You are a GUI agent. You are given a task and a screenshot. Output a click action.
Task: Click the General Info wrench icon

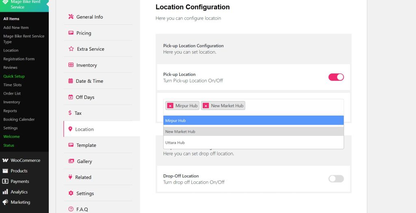(x=71, y=17)
